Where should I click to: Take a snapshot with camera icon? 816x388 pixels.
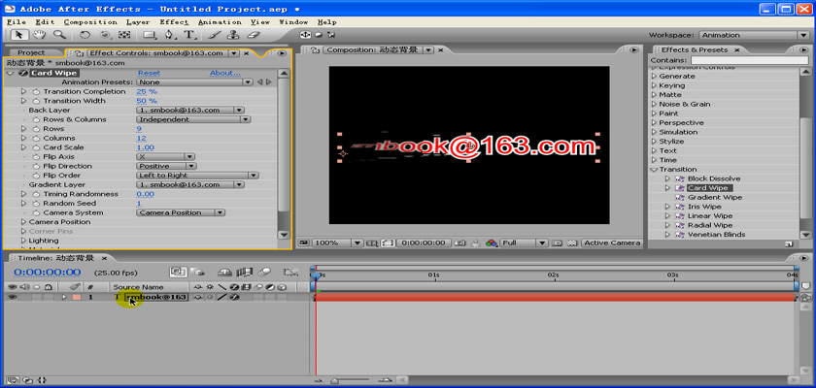click(x=460, y=242)
